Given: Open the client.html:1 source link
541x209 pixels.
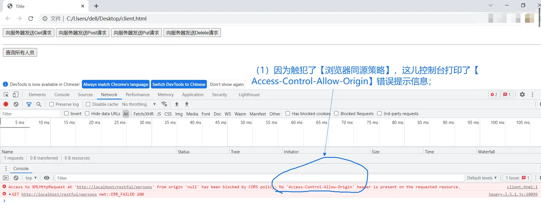Looking at the screenshot, I should coord(522,187).
